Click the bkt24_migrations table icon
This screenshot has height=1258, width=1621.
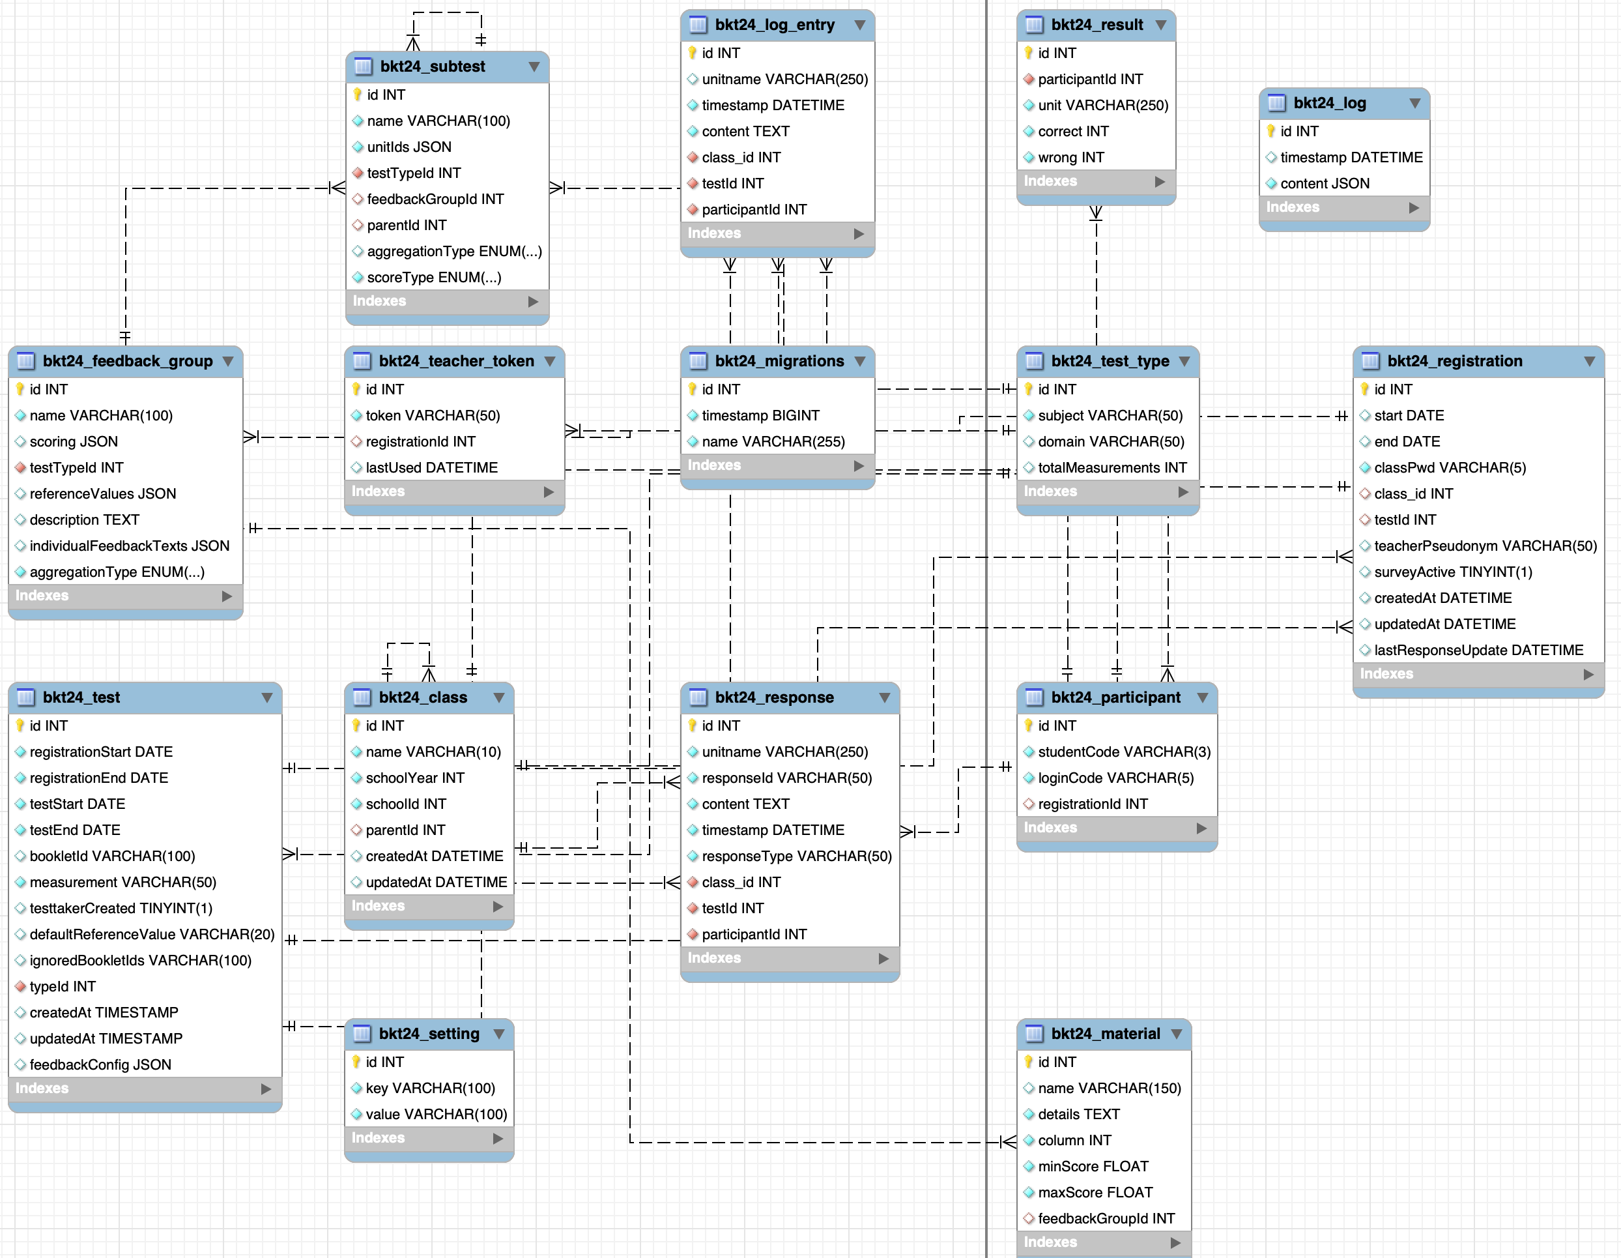[x=698, y=362]
